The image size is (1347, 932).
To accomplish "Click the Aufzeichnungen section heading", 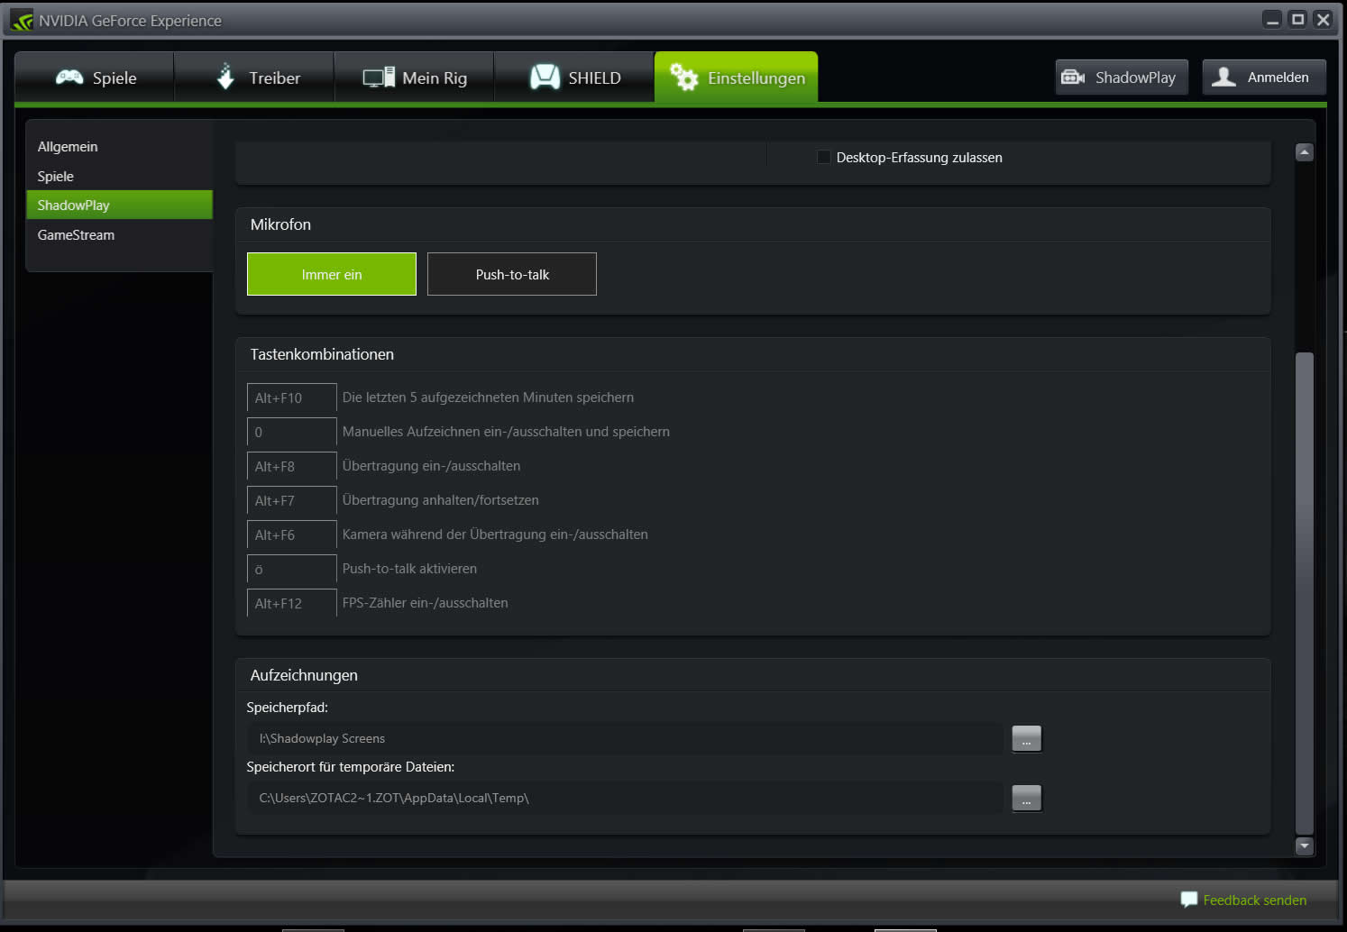I will (x=304, y=675).
